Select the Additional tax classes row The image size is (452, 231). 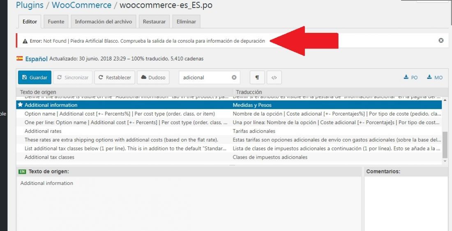coord(229,157)
